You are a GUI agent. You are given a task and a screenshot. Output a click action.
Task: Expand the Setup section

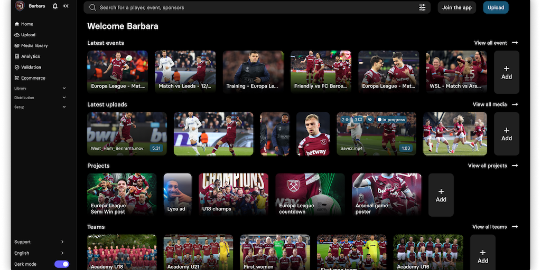coord(40,107)
